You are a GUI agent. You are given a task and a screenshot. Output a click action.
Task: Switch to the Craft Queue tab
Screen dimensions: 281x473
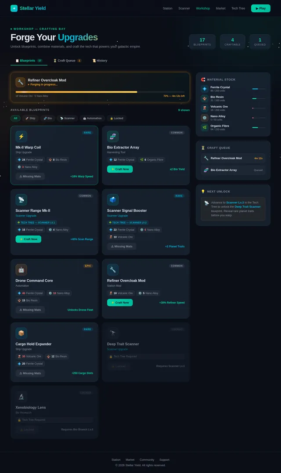pos(67,61)
